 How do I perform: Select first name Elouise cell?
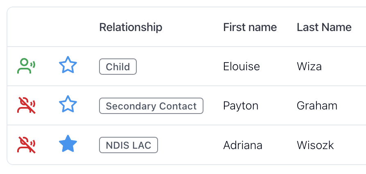pyautogui.click(x=242, y=67)
